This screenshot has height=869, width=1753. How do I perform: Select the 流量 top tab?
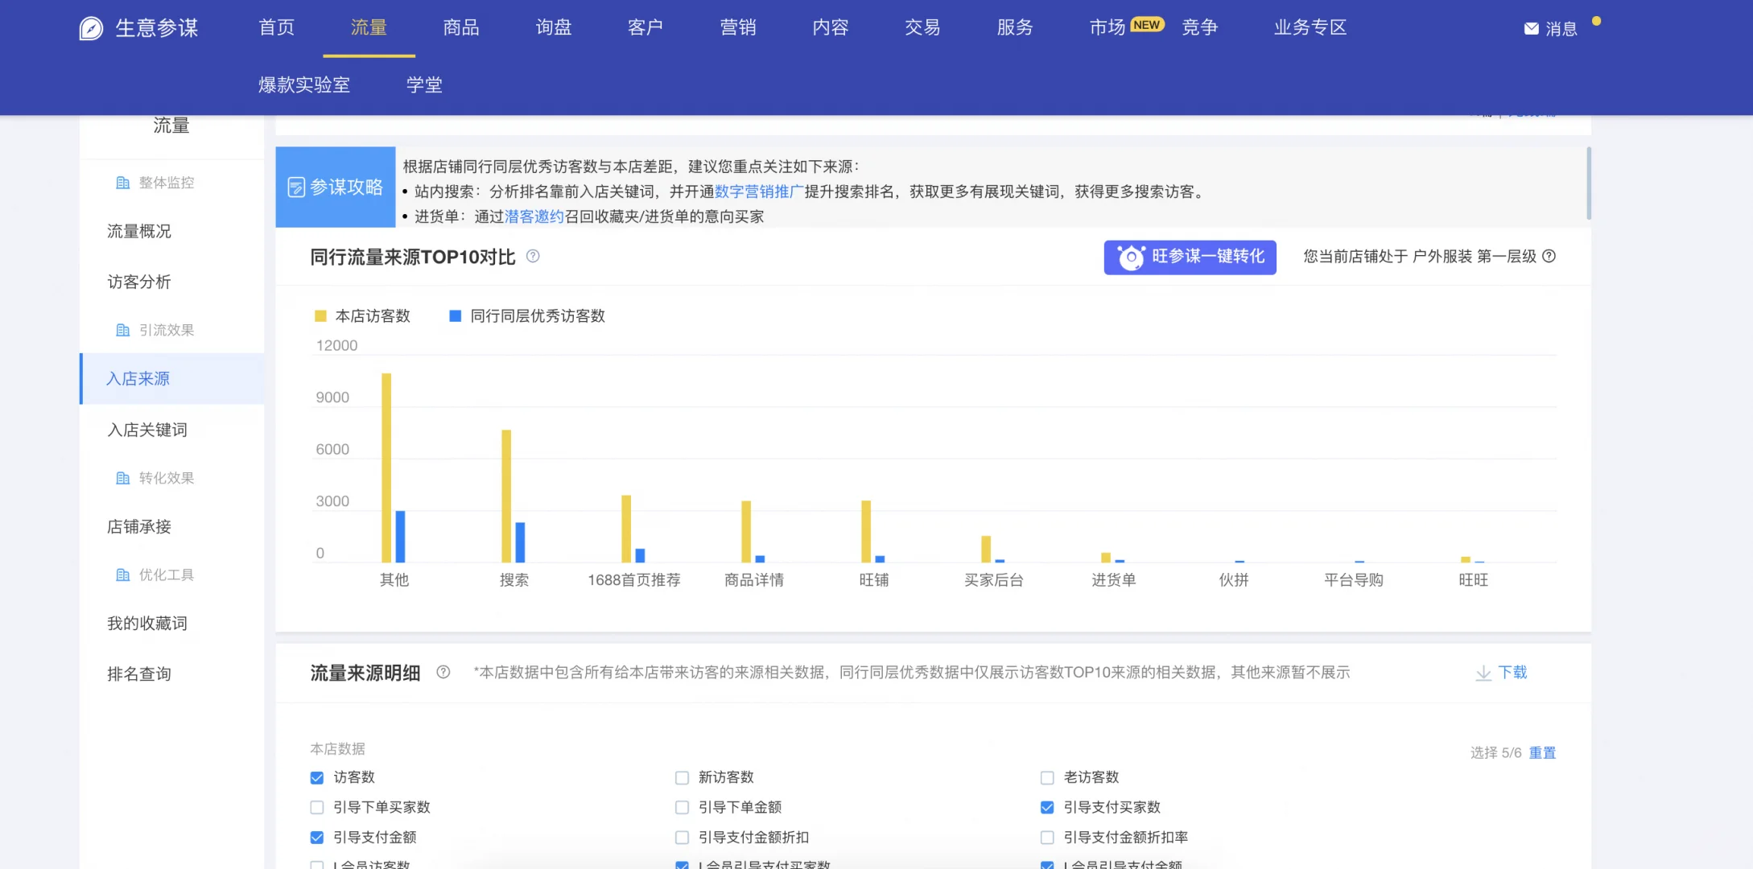coord(369,28)
